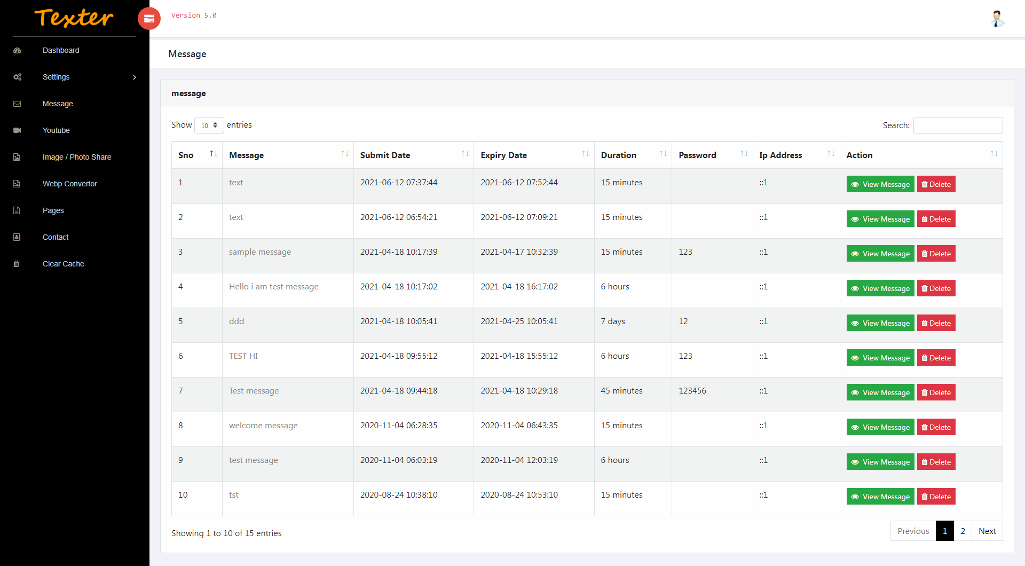Screen dimensions: 1025x566
Task: Click the Dashboard gauge icon in sidebar
Action: 17,51
